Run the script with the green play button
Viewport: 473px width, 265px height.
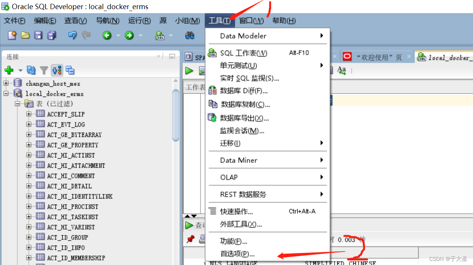click(x=189, y=71)
